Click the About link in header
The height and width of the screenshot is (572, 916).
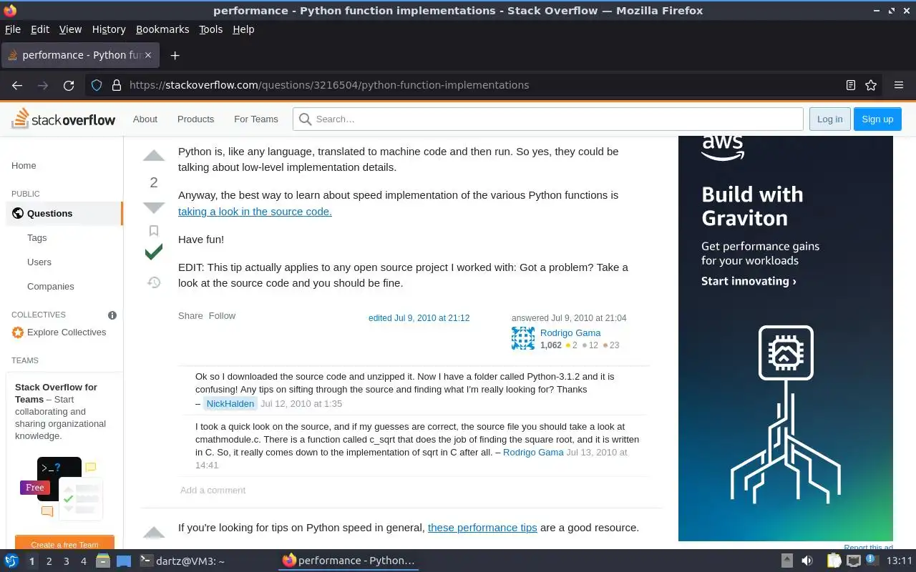[145, 119]
